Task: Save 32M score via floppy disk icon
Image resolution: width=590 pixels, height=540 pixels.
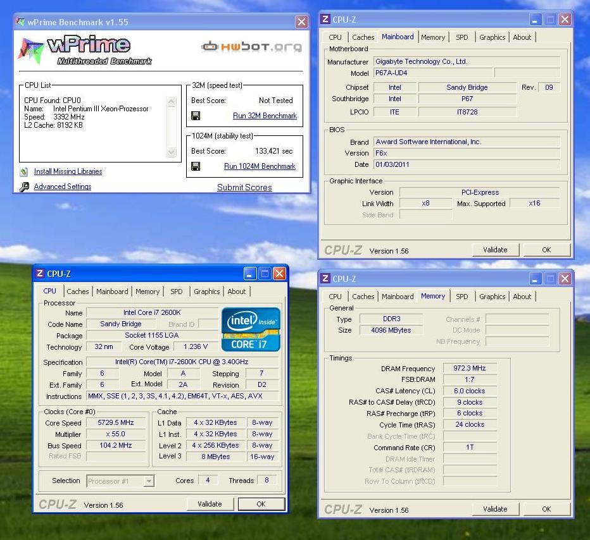Action: point(195,116)
